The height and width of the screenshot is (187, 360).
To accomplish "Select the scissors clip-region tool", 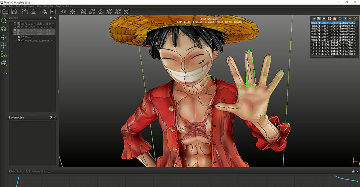I will point(25,12).
